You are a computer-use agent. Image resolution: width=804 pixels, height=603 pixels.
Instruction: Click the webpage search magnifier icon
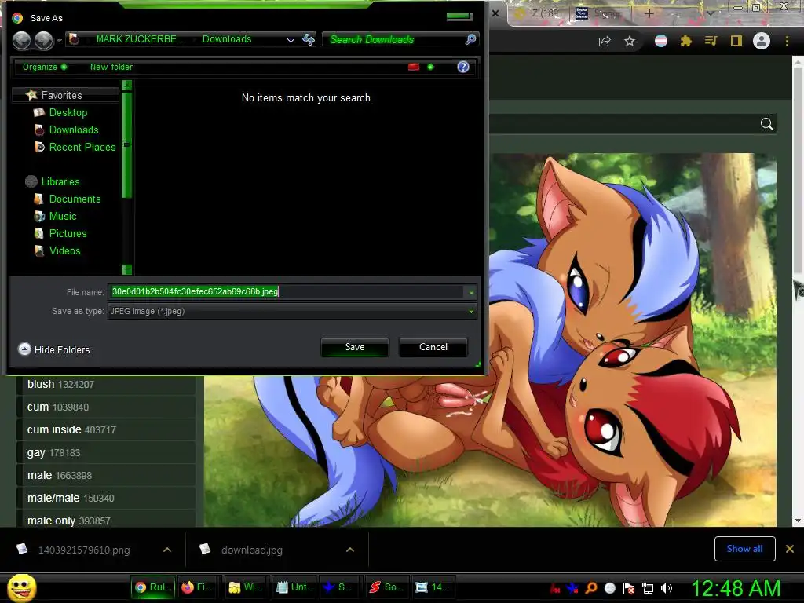tap(766, 124)
